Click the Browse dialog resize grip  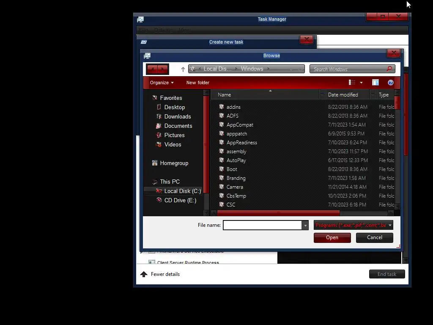click(x=398, y=247)
